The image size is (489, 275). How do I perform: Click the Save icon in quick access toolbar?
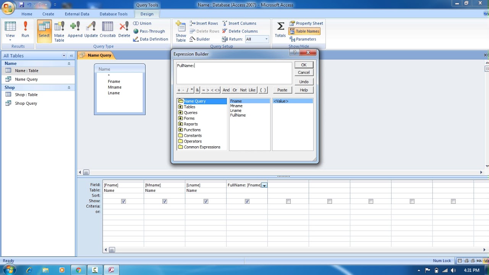tap(22, 5)
